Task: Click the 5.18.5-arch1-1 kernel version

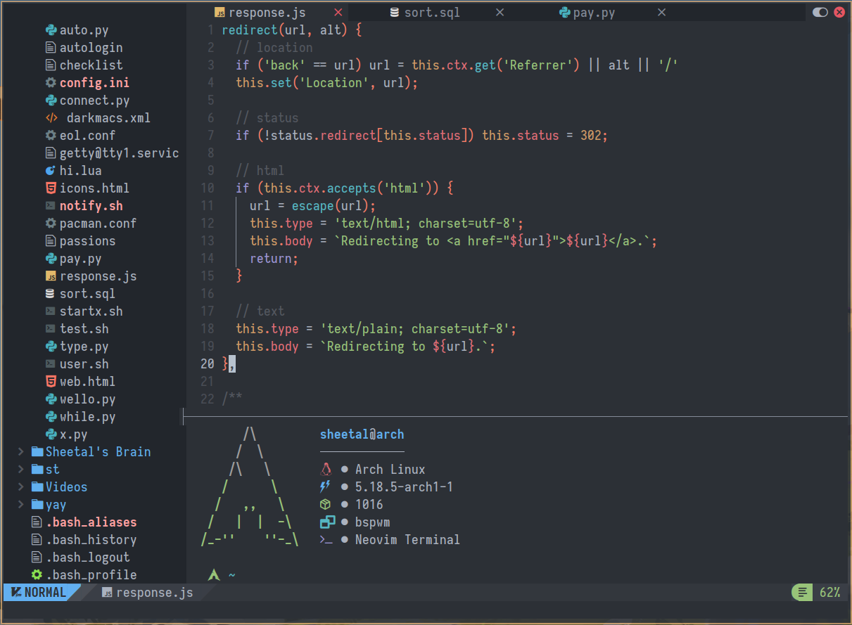Action: [404, 487]
